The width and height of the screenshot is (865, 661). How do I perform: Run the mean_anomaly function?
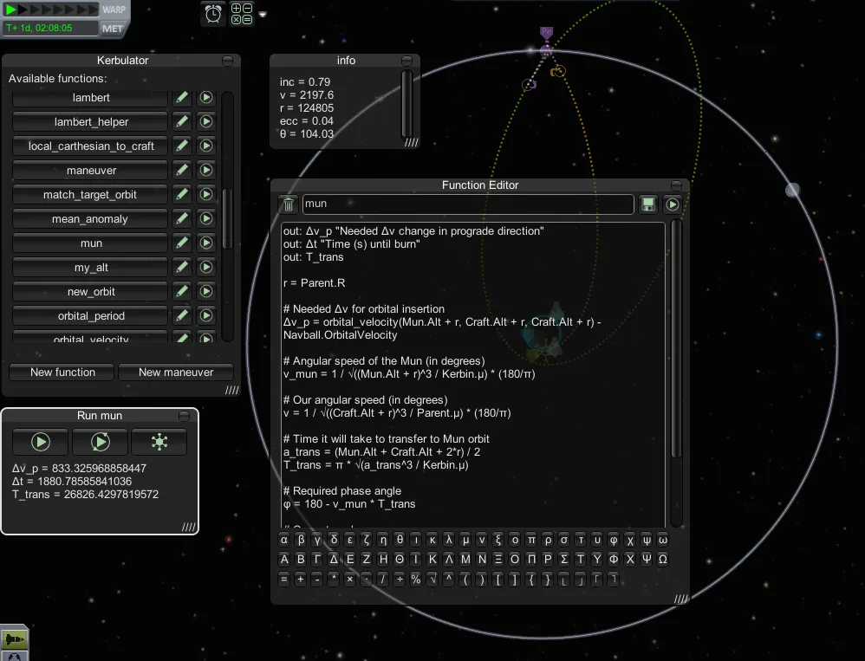pyautogui.click(x=205, y=219)
